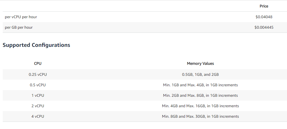Select the 0.5 vCPU cell
This screenshot has width=287, height=129.
pyautogui.click(x=38, y=85)
